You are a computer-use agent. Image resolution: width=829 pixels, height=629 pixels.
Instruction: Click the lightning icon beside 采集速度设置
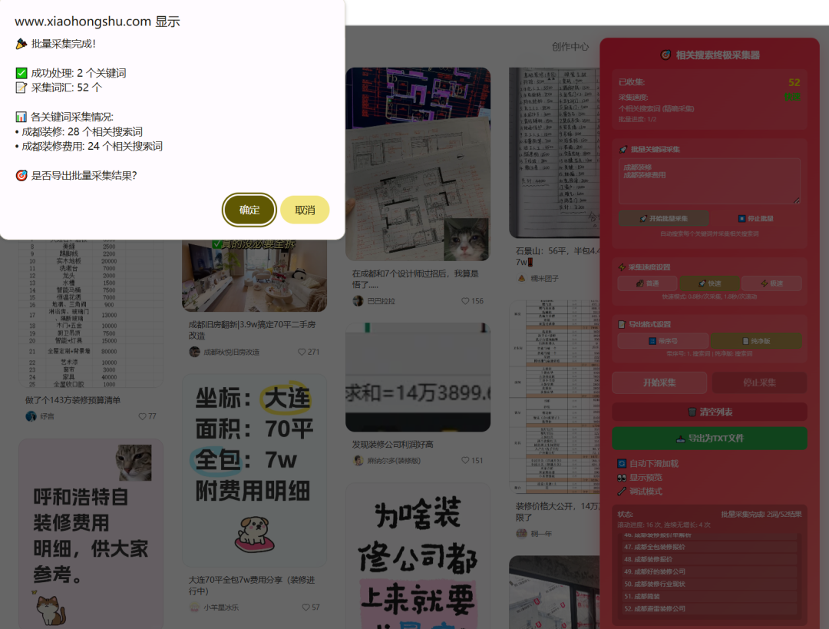(622, 267)
